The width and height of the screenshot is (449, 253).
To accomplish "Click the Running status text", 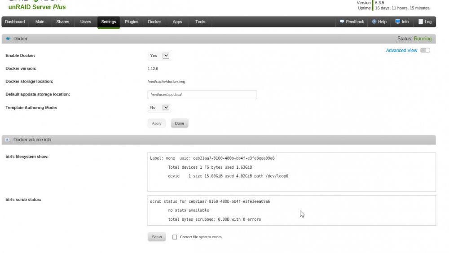I will (423, 39).
